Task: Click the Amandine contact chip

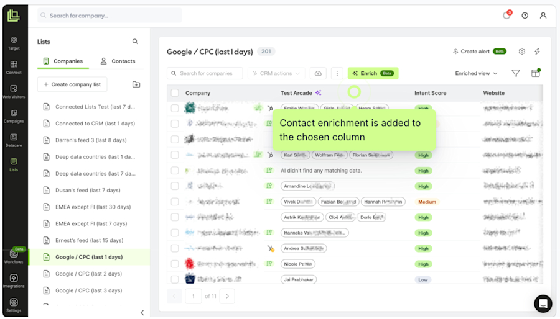Action: click(x=307, y=186)
